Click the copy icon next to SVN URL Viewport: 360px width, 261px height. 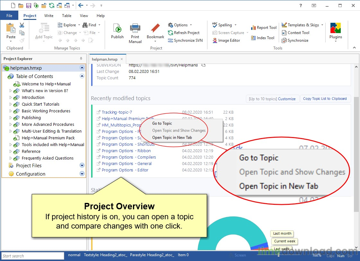pos(203,65)
